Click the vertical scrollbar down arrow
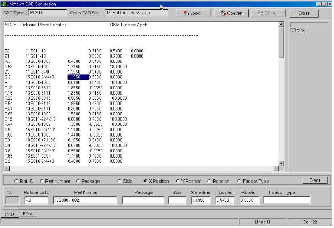This screenshot has height=228, width=334. tap(281, 163)
